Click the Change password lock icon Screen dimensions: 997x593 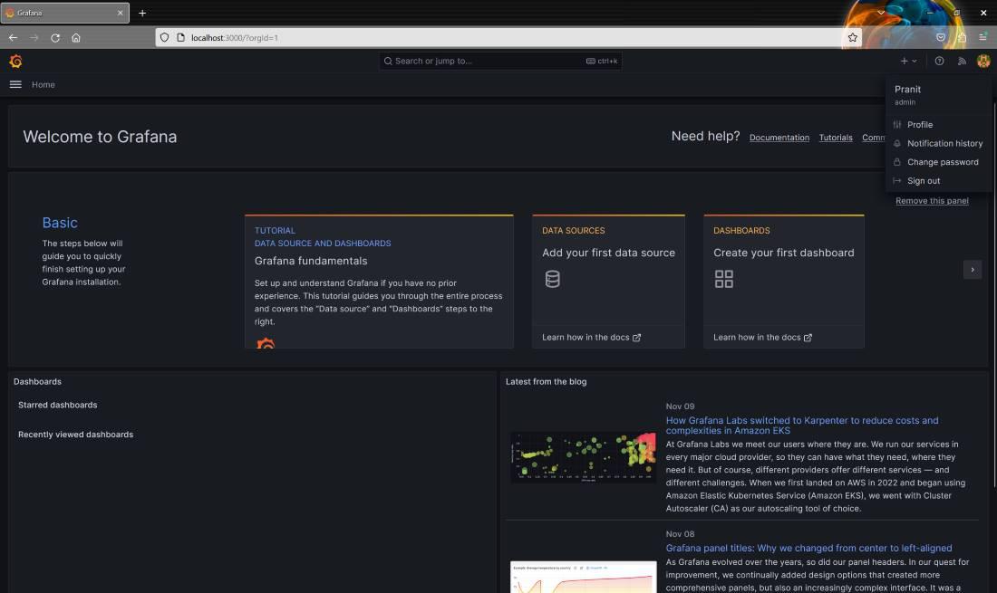[896, 162]
